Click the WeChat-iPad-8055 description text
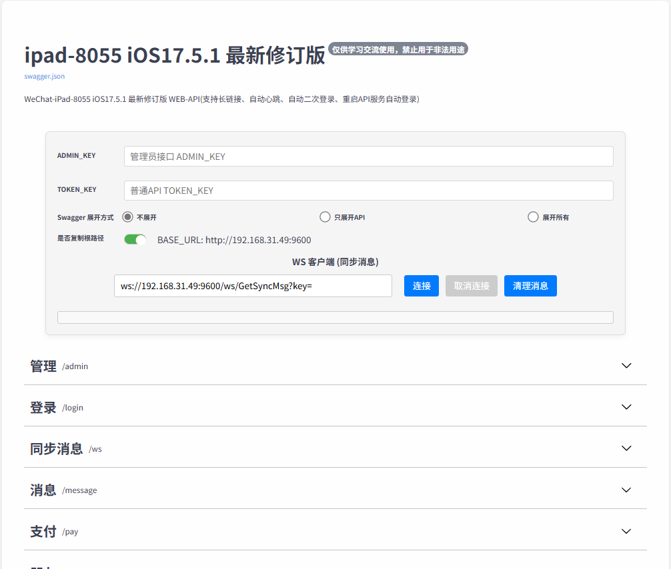Viewport: 671px width, 569px height. tap(221, 99)
